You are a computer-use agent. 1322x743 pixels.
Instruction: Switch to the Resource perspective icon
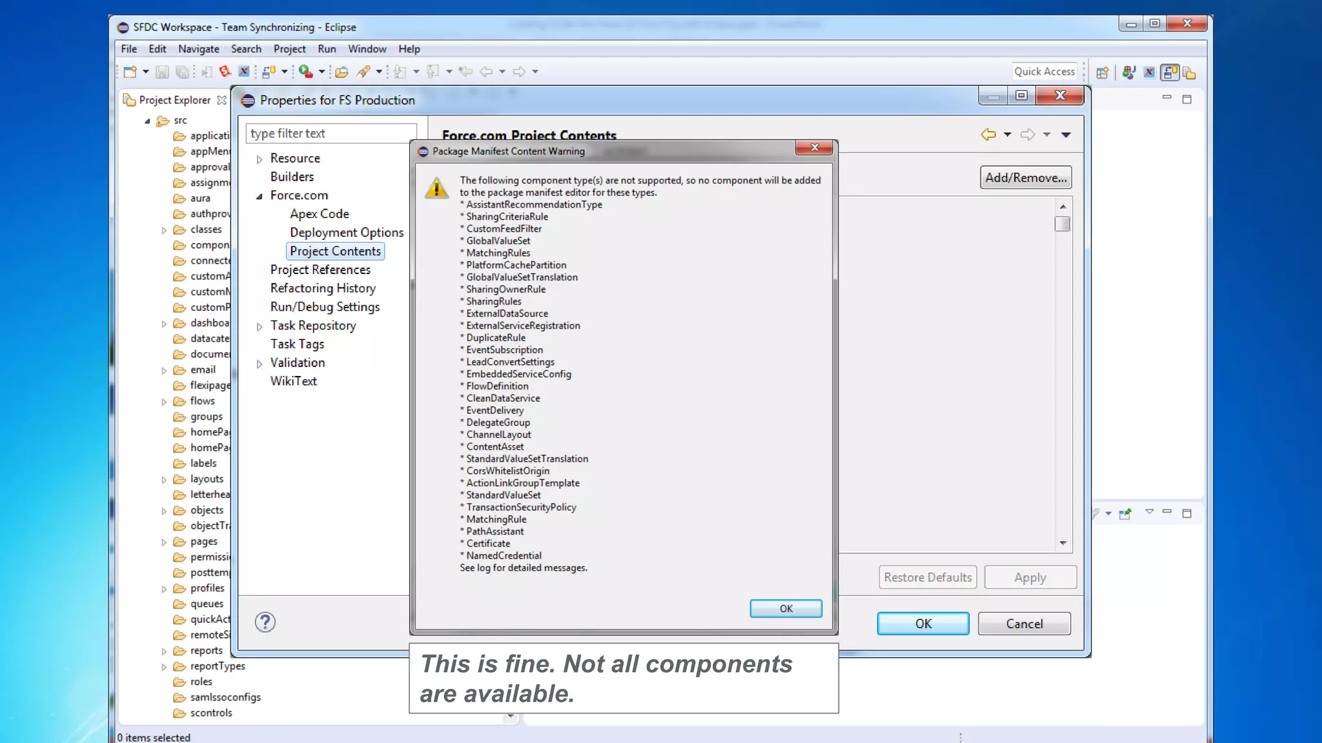tap(1190, 73)
